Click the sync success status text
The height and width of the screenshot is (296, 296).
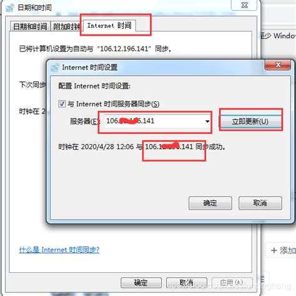tap(142, 146)
